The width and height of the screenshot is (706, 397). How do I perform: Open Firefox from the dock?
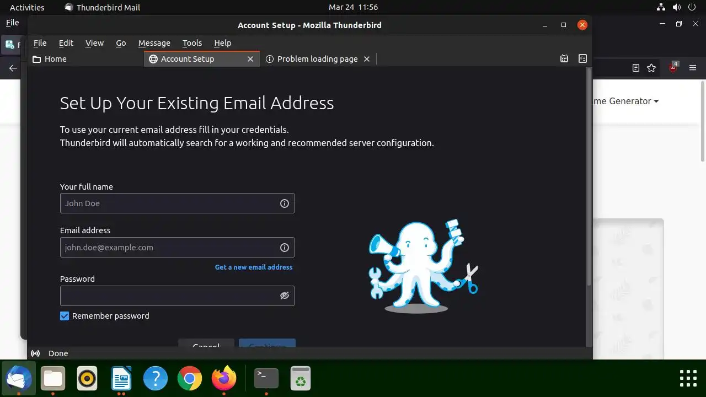pyautogui.click(x=224, y=379)
